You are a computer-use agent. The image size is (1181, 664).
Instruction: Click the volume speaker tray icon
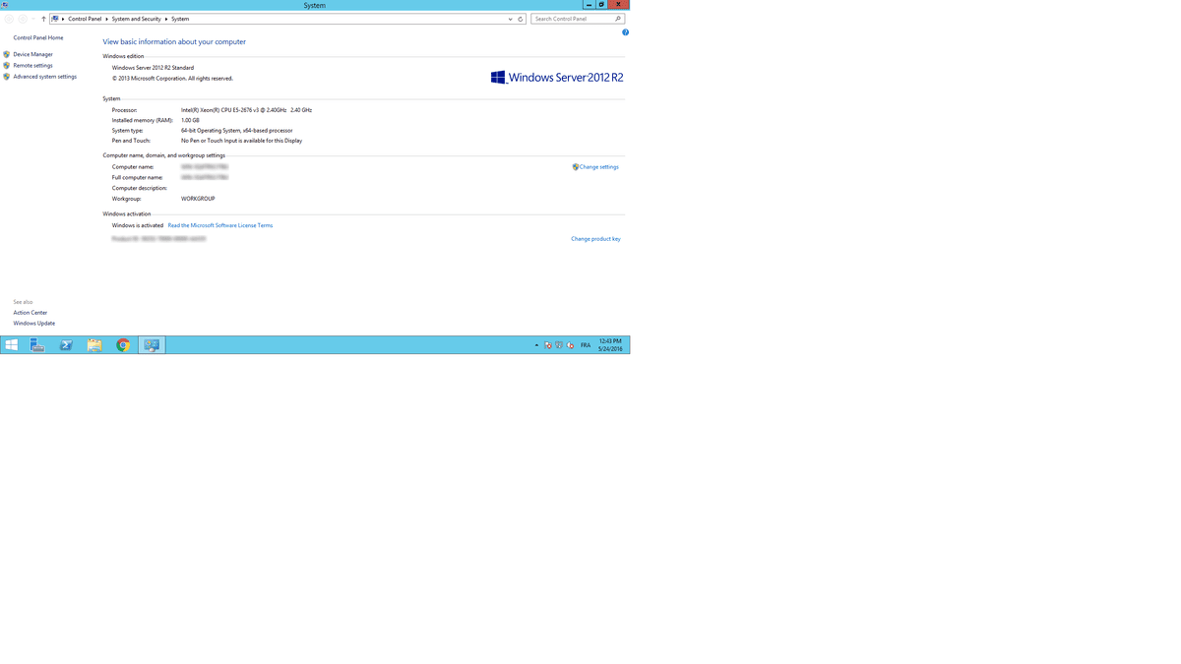571,345
